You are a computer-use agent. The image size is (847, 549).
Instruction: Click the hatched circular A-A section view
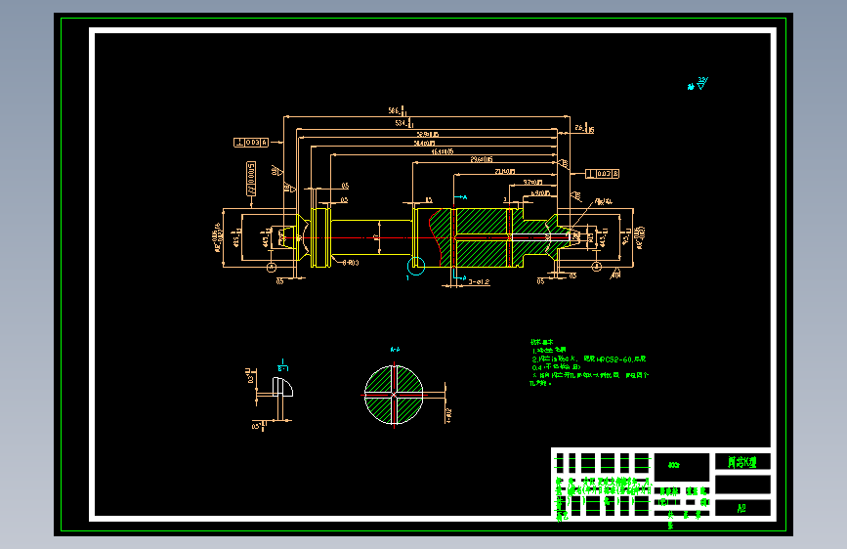click(394, 395)
